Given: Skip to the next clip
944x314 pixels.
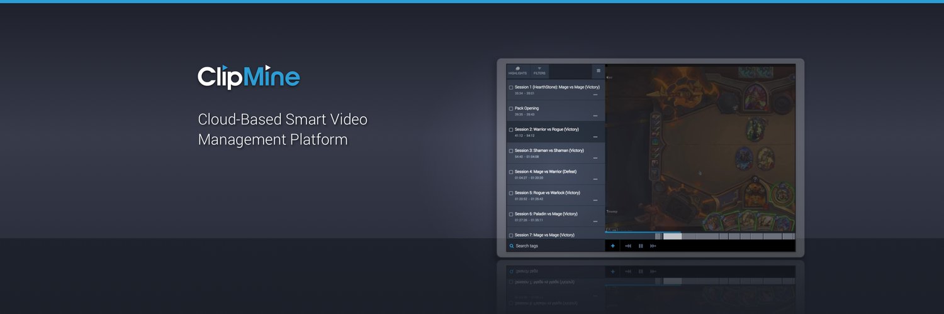Looking at the screenshot, I should pos(653,246).
